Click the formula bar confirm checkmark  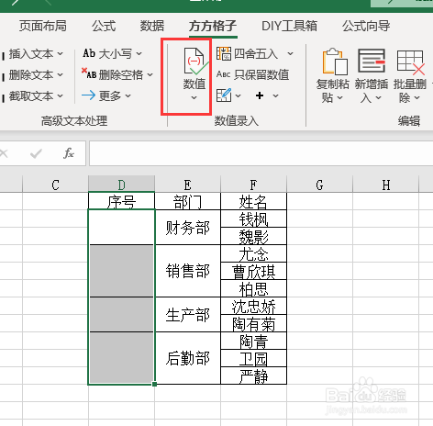pyautogui.click(x=36, y=153)
